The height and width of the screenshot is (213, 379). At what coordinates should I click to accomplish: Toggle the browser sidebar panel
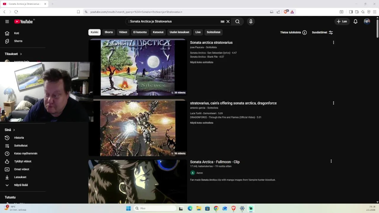click(x=351, y=12)
